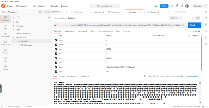Open the lightbulb related requests icon

pyautogui.click(x=206, y=44)
